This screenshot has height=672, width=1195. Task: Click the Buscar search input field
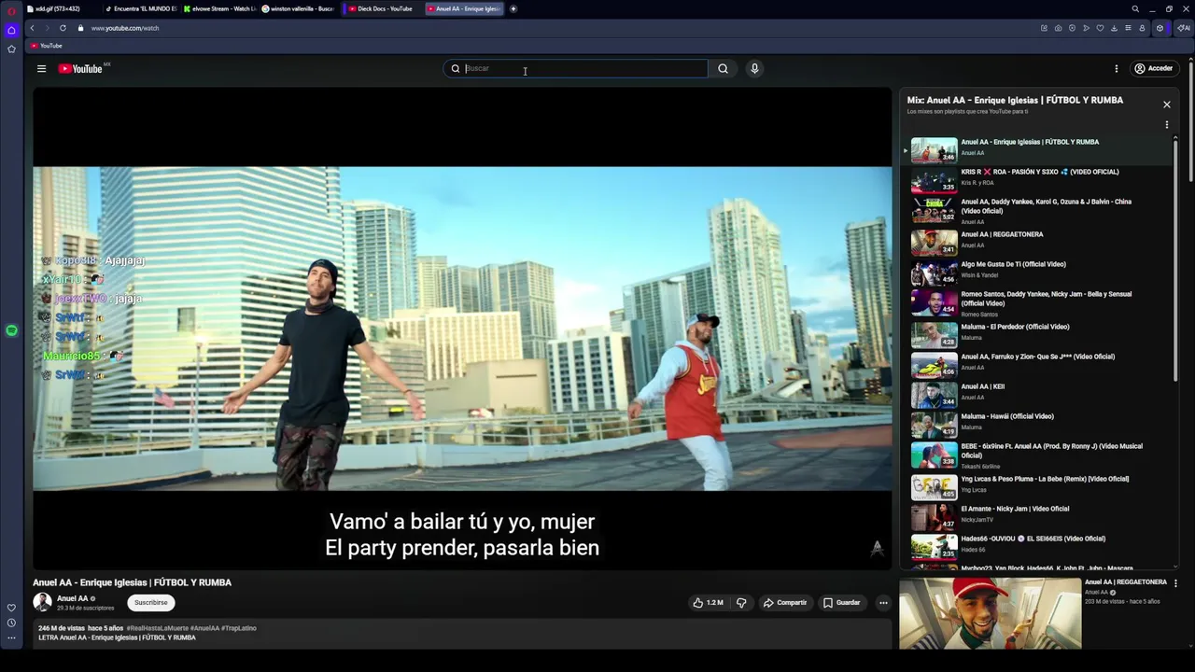584,68
